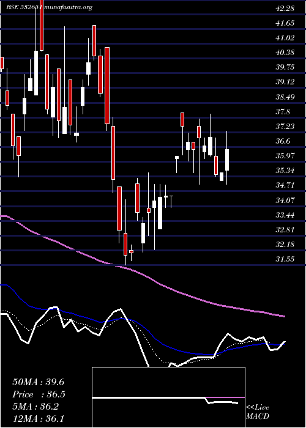The width and height of the screenshot is (306, 428).
Task: Click the 39.75 axis label
Action: (285, 67)
